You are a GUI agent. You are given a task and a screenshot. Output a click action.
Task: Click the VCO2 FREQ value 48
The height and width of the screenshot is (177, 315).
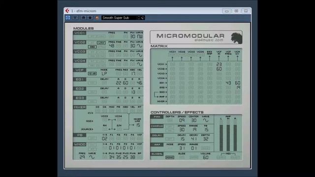tap(112, 46)
